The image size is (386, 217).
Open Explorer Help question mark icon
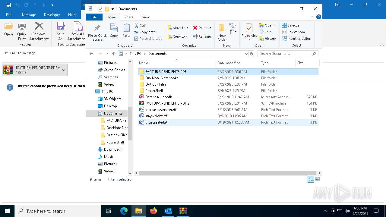coord(319,17)
